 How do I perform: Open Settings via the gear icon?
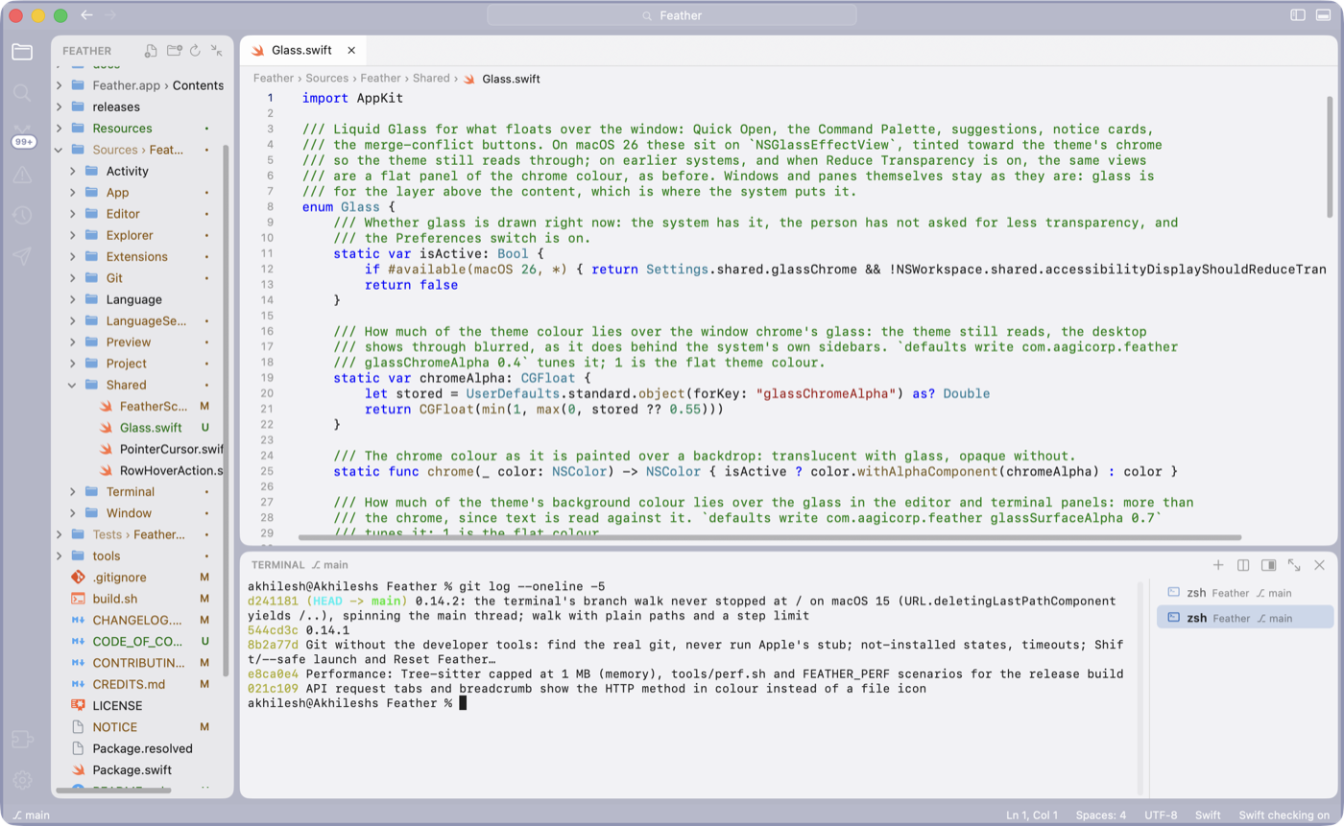click(21, 780)
